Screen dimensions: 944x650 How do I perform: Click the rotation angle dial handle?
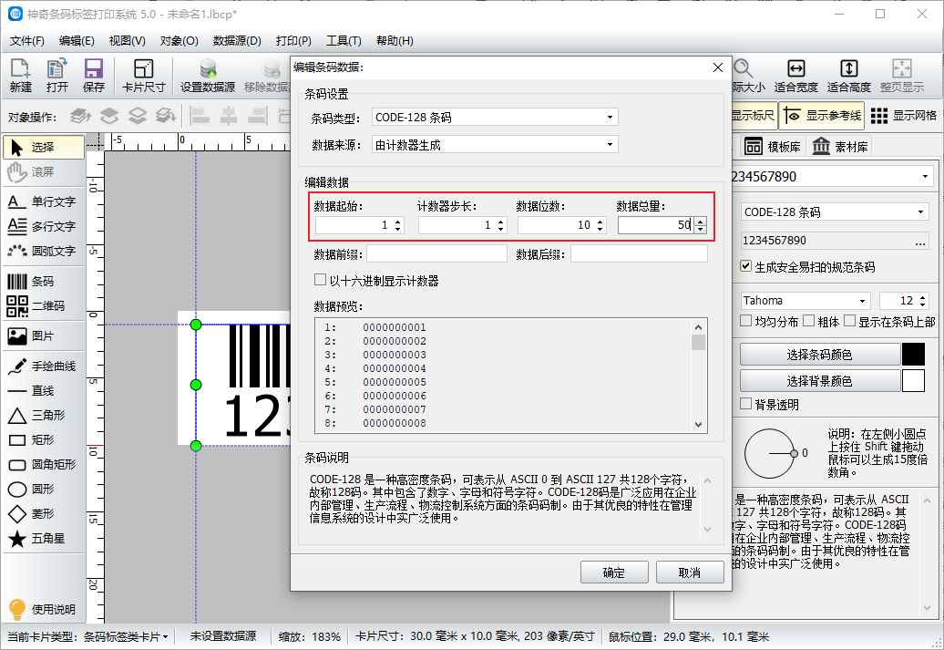795,453
